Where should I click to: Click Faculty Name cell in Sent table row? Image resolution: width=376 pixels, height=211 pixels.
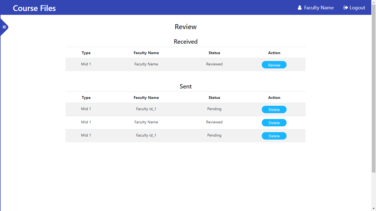(146, 122)
